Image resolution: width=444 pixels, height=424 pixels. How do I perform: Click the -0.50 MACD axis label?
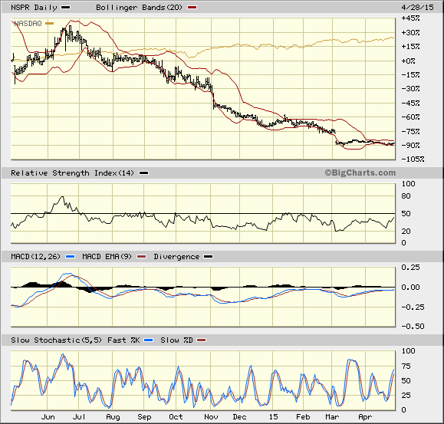coord(413,327)
